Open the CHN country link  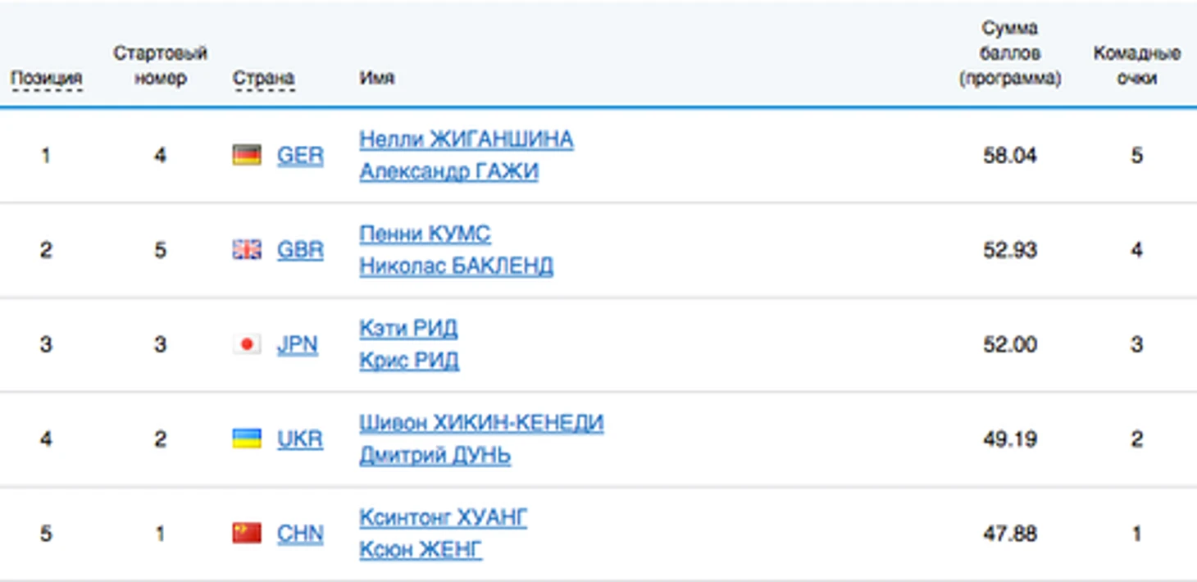[300, 534]
